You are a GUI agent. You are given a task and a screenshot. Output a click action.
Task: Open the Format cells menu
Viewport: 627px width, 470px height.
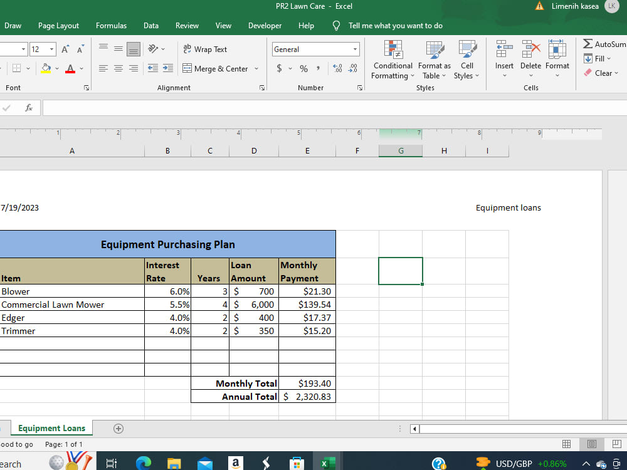coord(557,59)
